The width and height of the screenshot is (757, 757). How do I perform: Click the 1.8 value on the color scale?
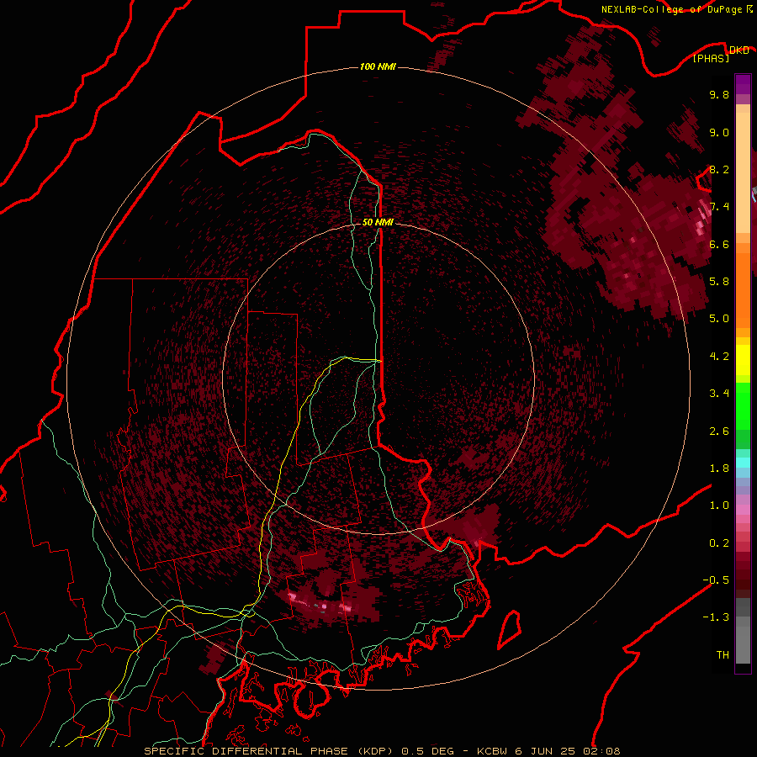pyautogui.click(x=719, y=468)
